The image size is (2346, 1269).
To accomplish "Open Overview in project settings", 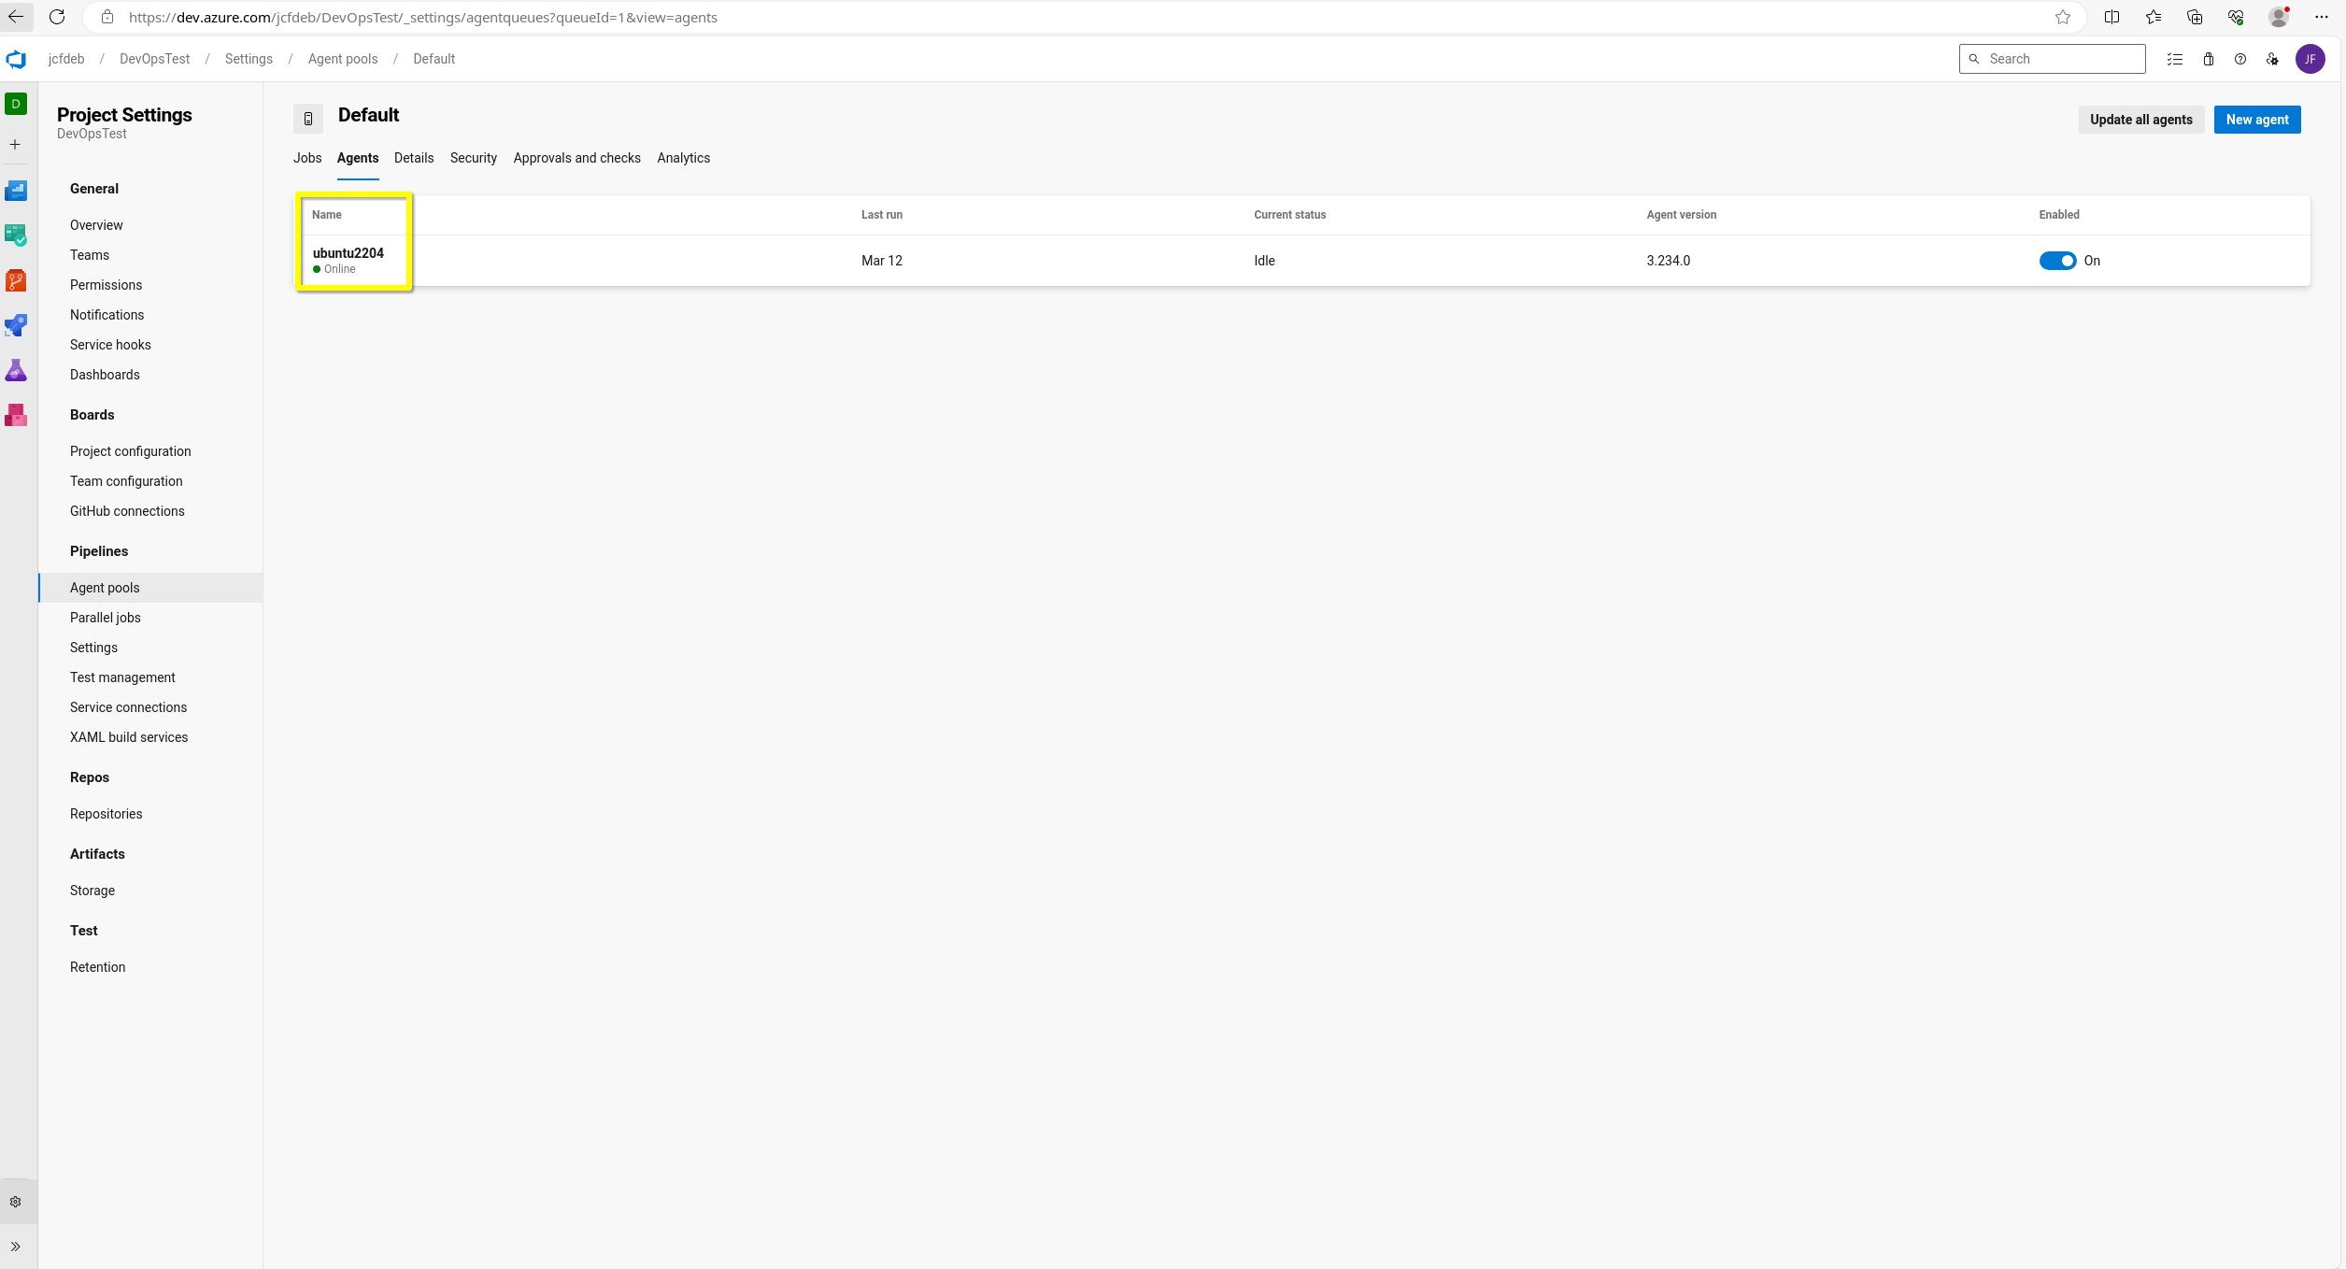I will tap(96, 225).
